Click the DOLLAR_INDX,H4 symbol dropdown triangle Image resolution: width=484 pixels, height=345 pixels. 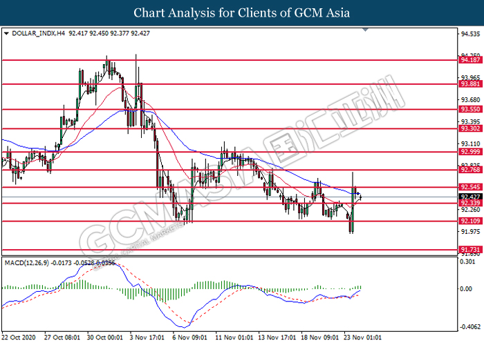tap(6, 33)
